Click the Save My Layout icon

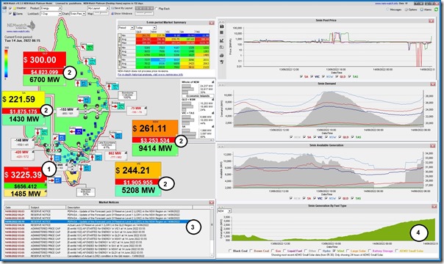pyautogui.click(x=112, y=8)
